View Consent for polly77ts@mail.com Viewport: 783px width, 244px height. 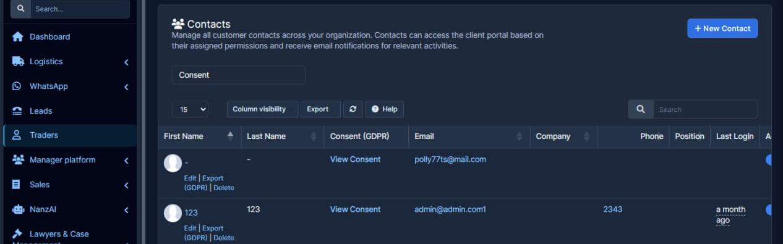click(x=355, y=159)
